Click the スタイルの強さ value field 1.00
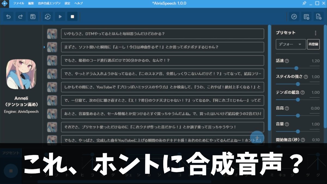 (315, 77)
